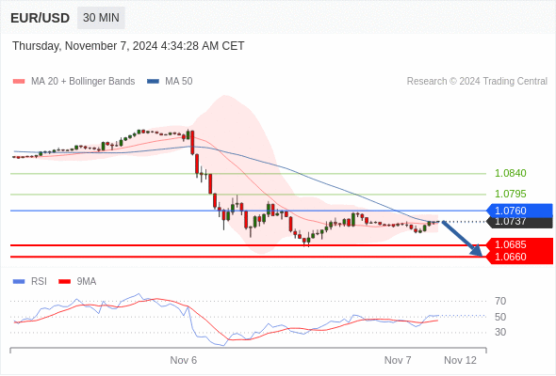The width and height of the screenshot is (556, 376).
Task: Click the Nov 7 date axis label
Action: tap(398, 360)
